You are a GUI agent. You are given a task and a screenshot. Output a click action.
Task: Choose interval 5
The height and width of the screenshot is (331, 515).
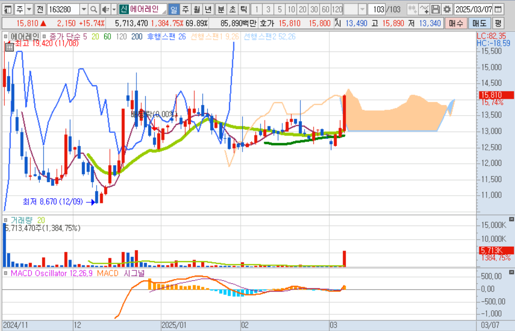click(x=280, y=9)
